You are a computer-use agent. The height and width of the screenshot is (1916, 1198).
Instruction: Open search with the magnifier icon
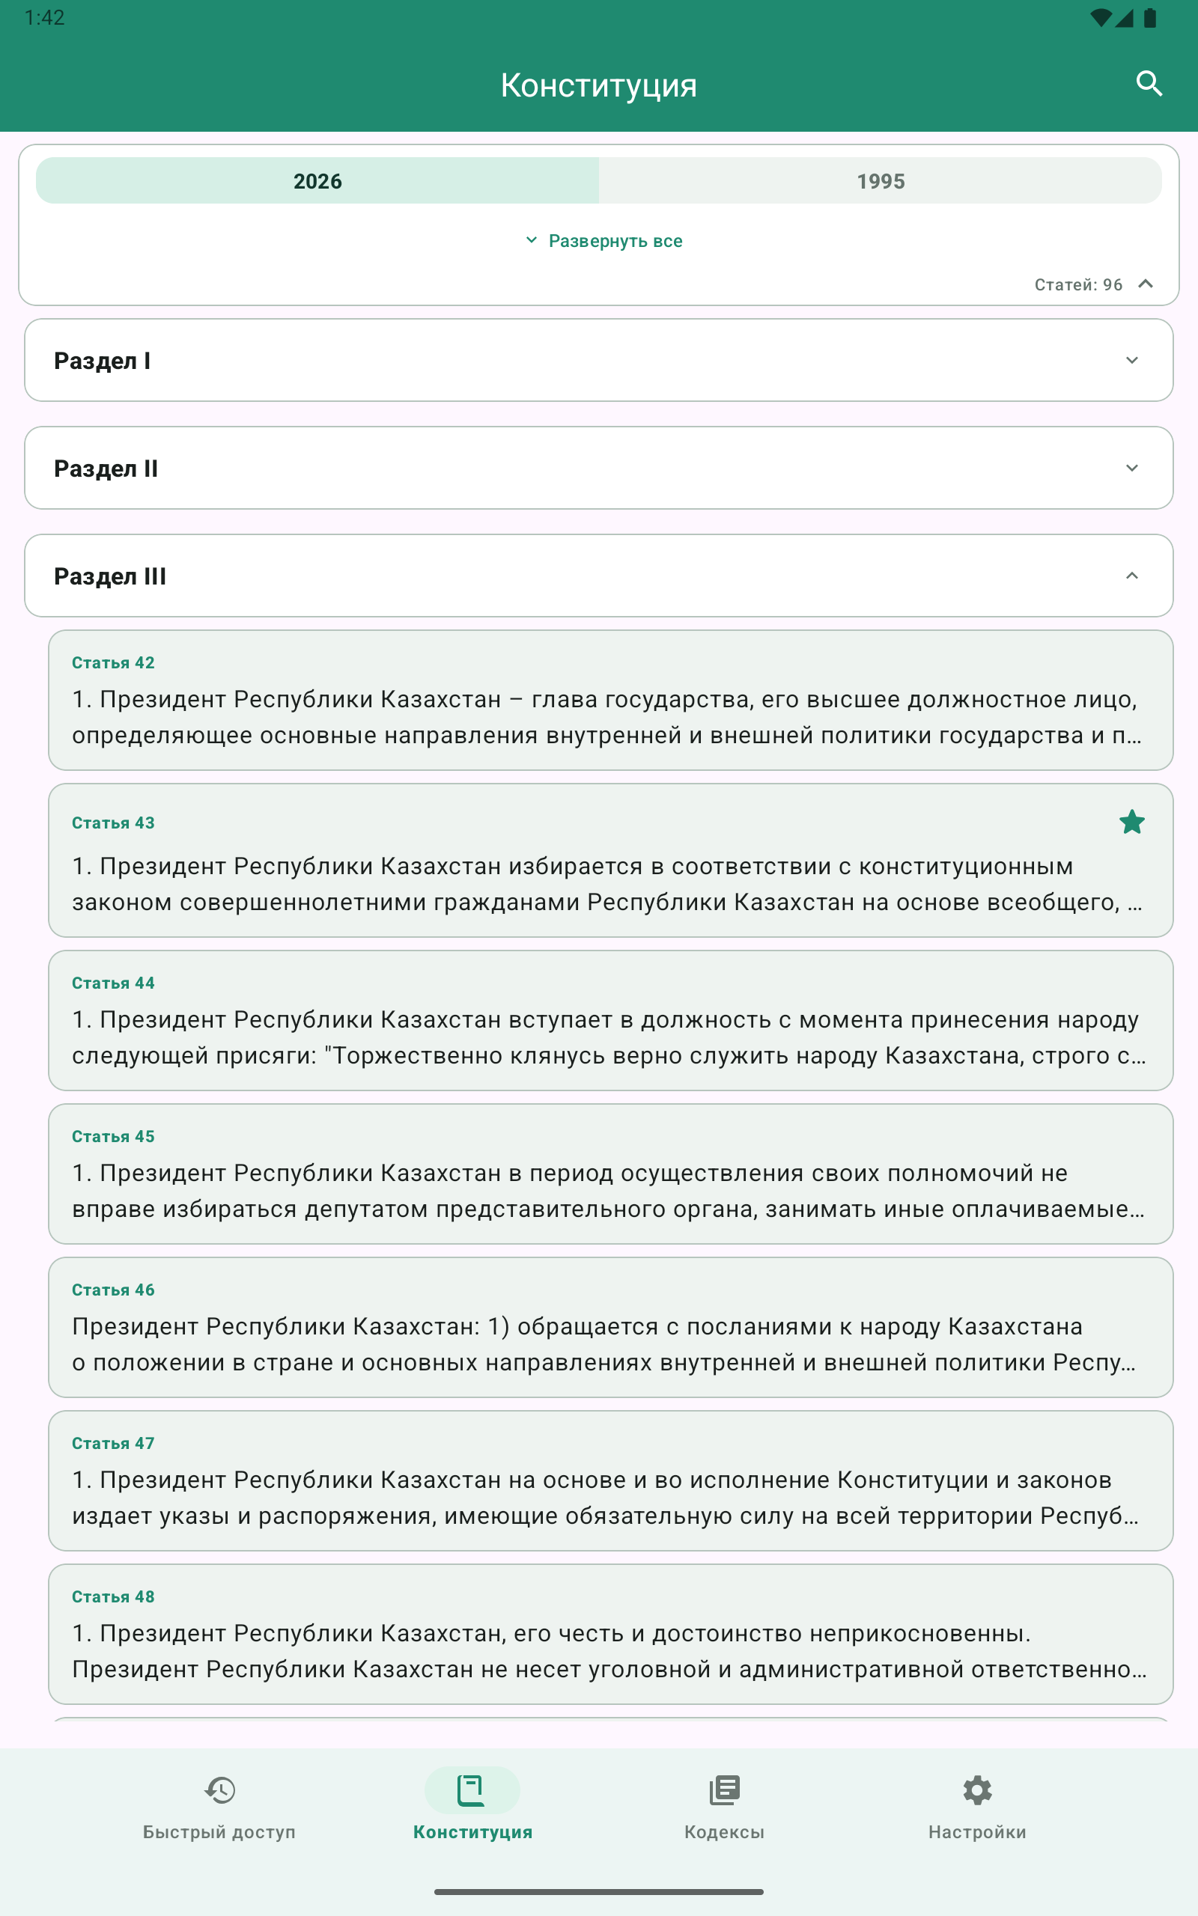[x=1149, y=84]
